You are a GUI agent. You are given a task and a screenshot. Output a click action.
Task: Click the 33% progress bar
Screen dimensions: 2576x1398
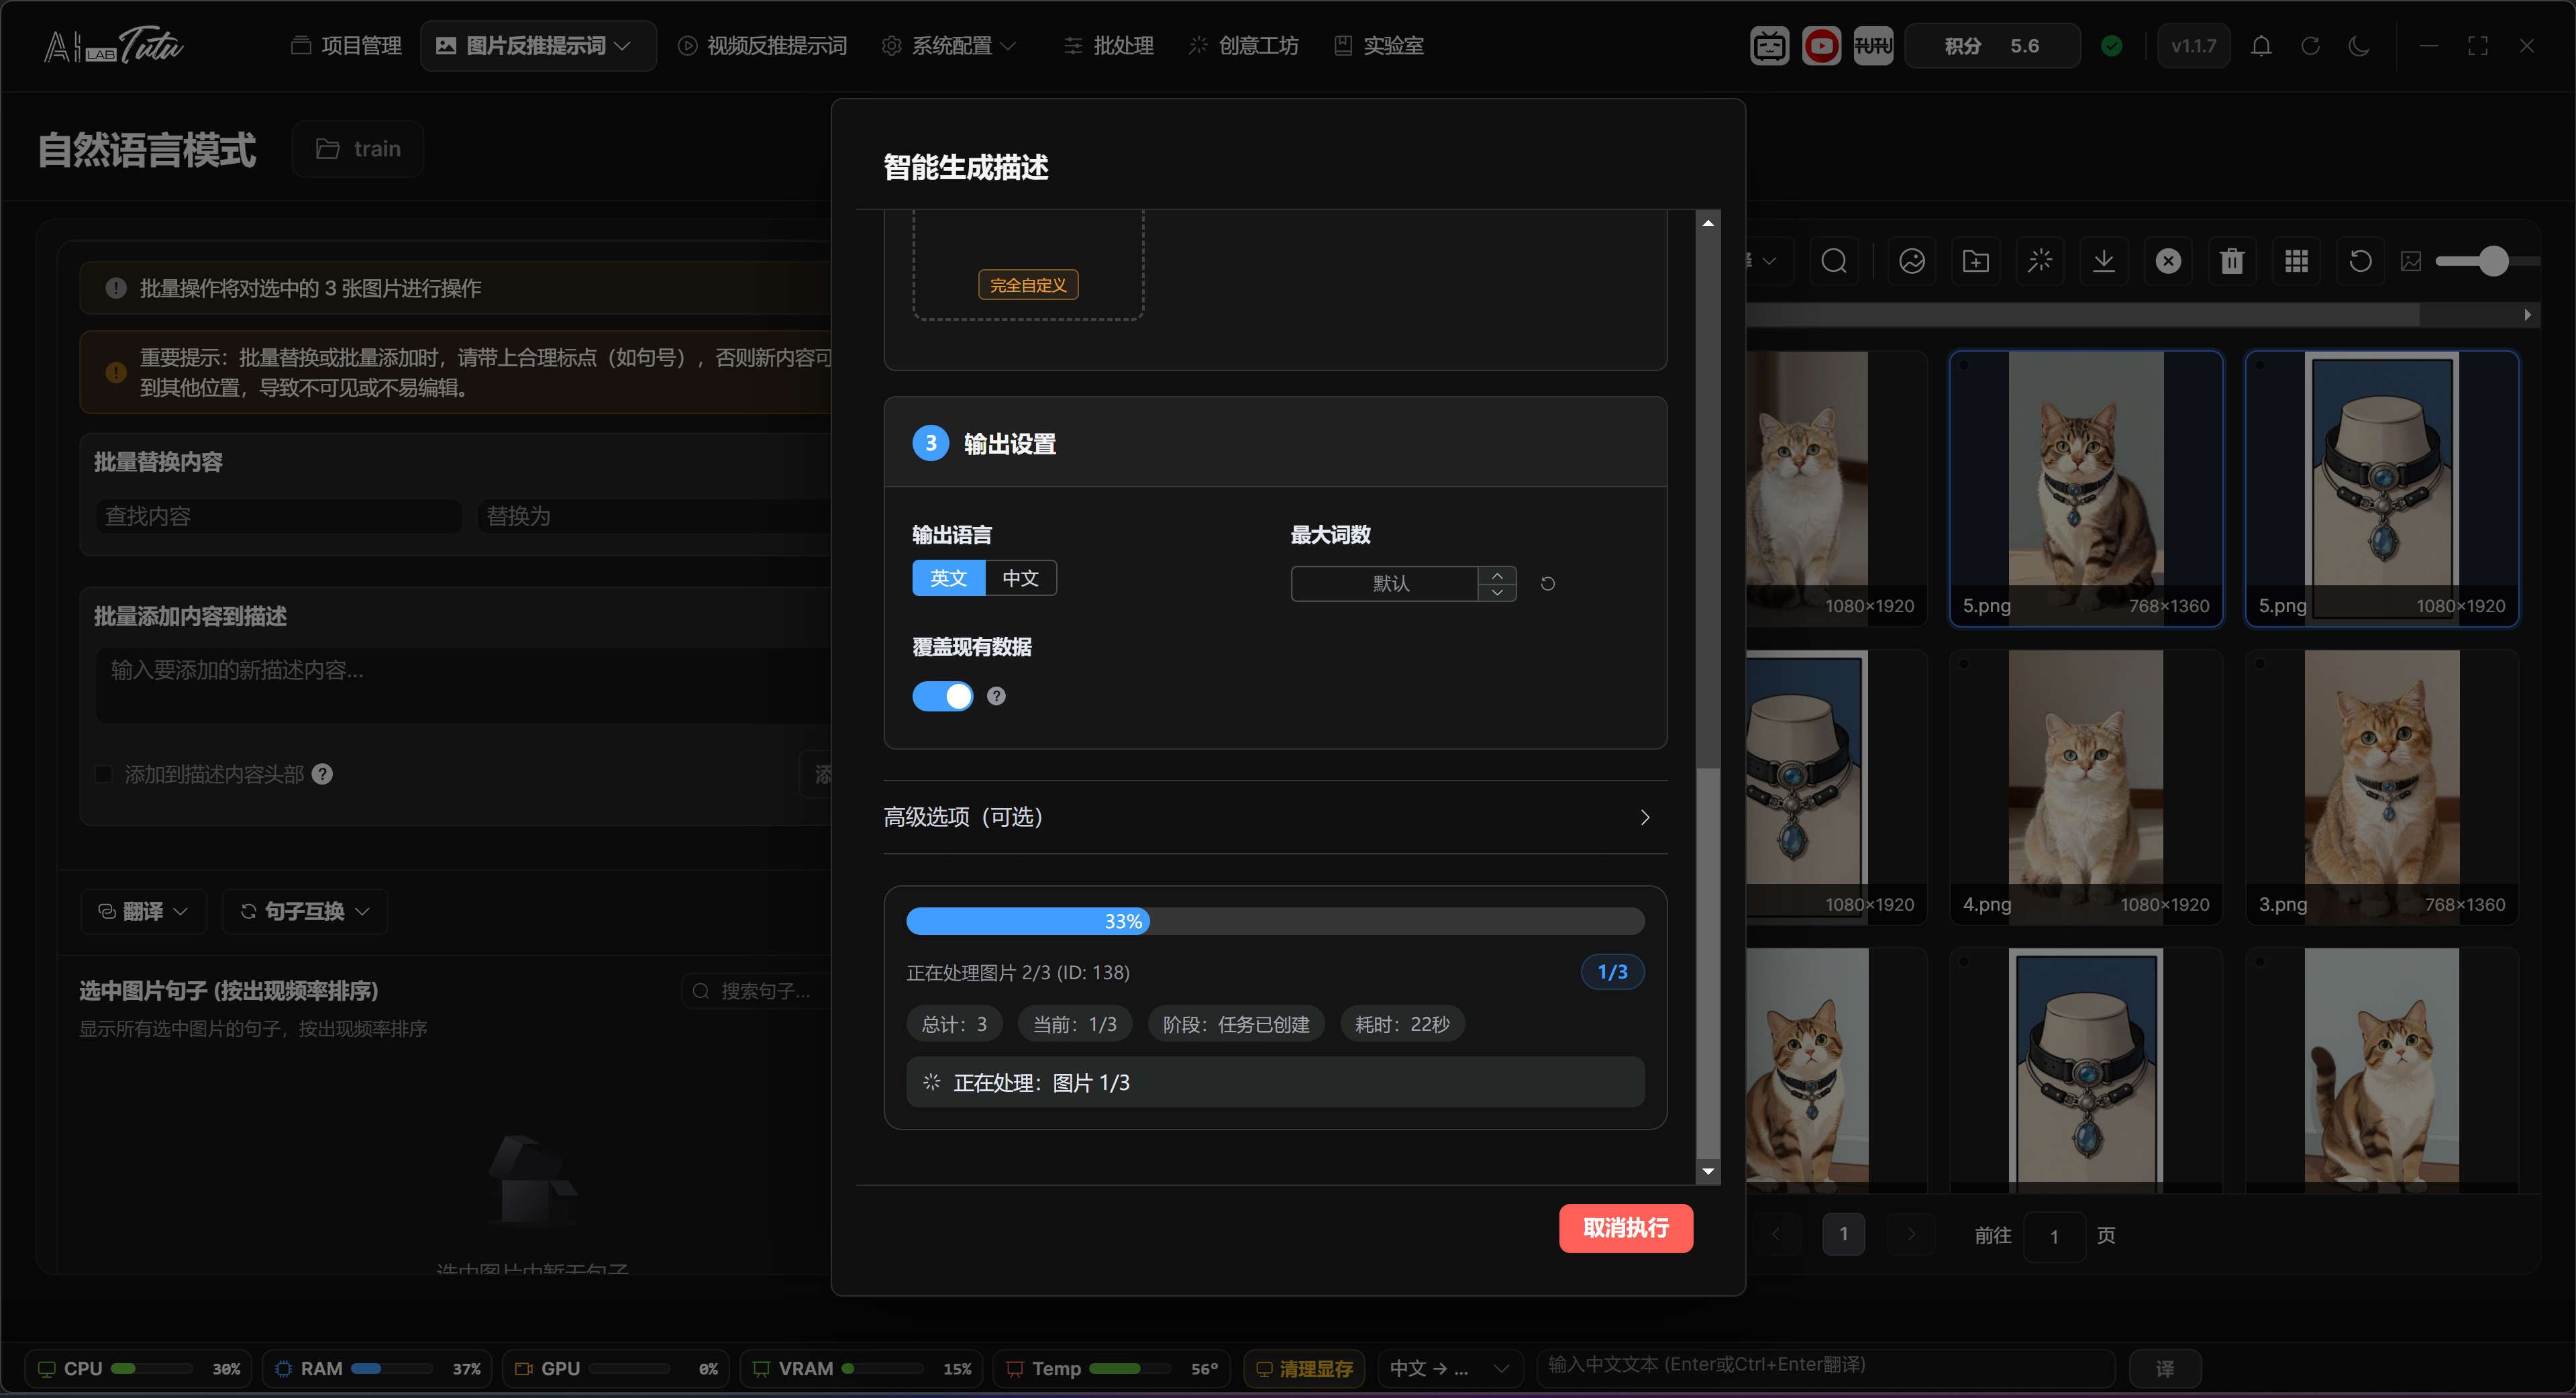[x=1275, y=921]
